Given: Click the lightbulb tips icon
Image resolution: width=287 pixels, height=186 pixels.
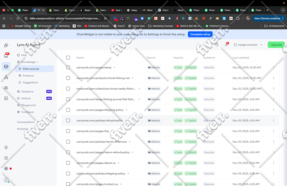Looking at the screenshot, I should coord(6,147).
